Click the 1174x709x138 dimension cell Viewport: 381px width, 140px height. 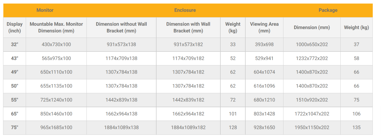coord(121,58)
